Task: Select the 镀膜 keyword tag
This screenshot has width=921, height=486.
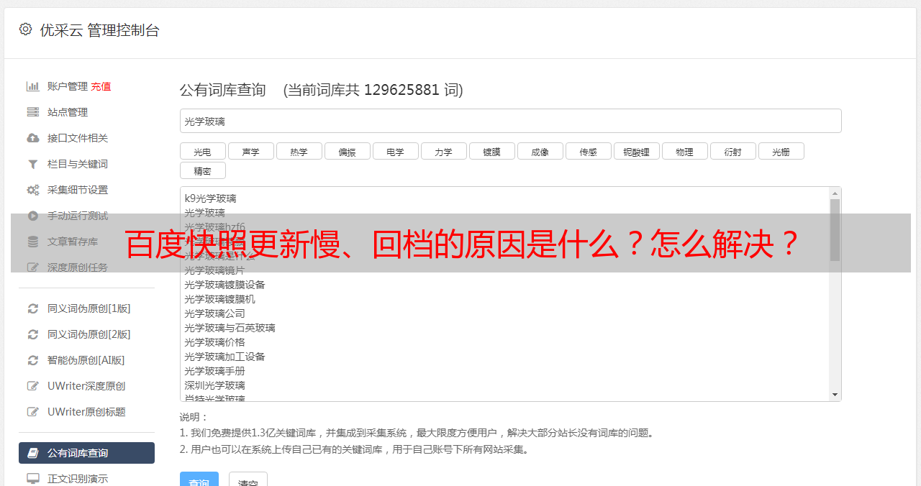Action: click(491, 151)
